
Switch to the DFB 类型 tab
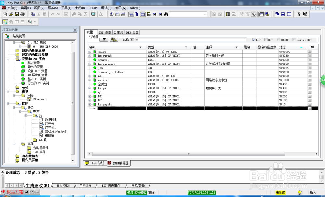(133, 33)
